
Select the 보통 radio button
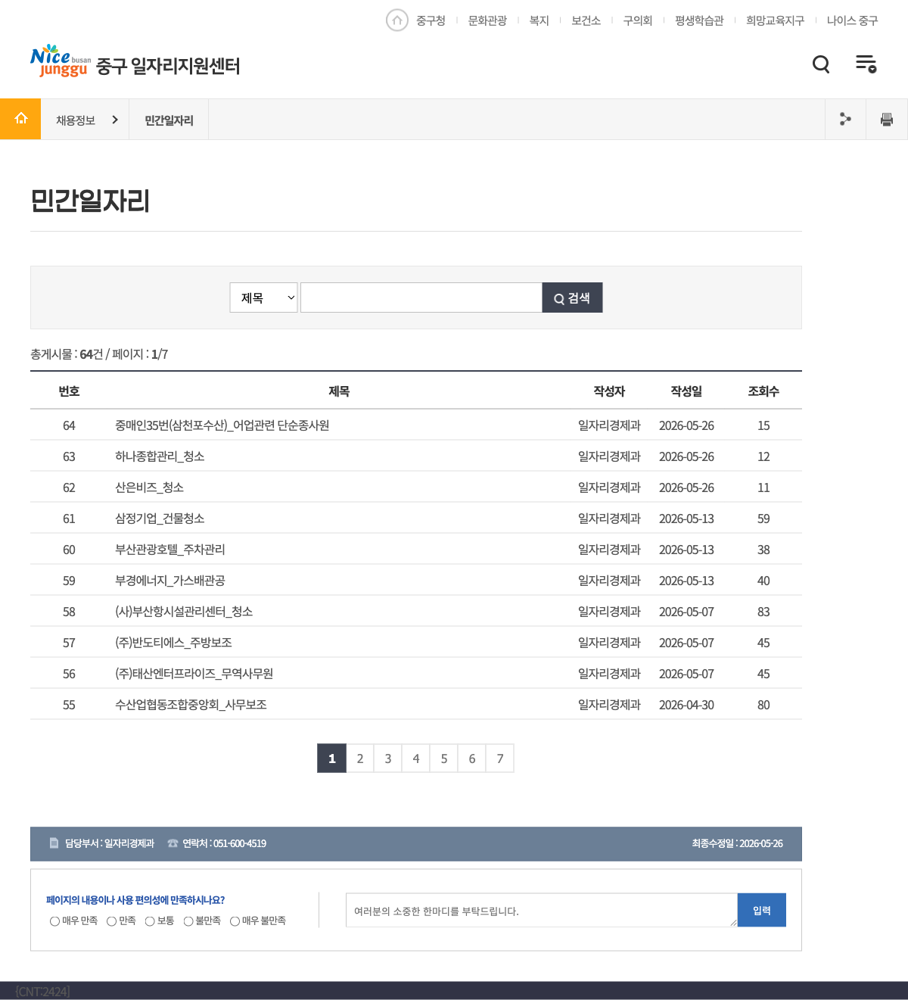[150, 921]
